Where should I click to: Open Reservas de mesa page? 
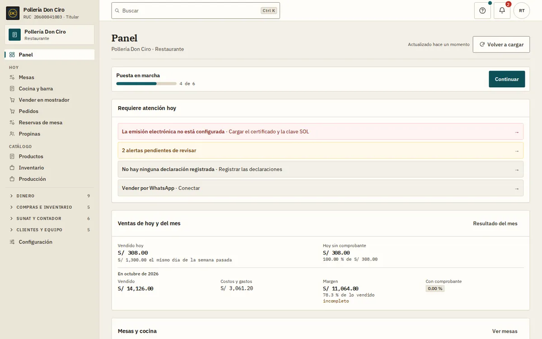click(x=50, y=122)
